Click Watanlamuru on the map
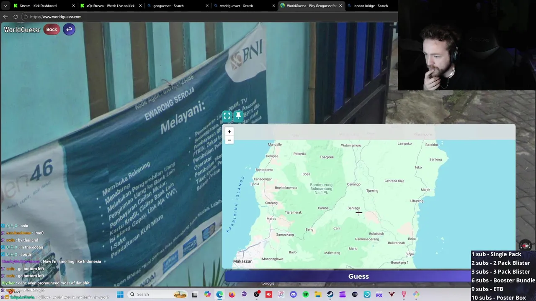This screenshot has height=301, width=536. coord(351,145)
